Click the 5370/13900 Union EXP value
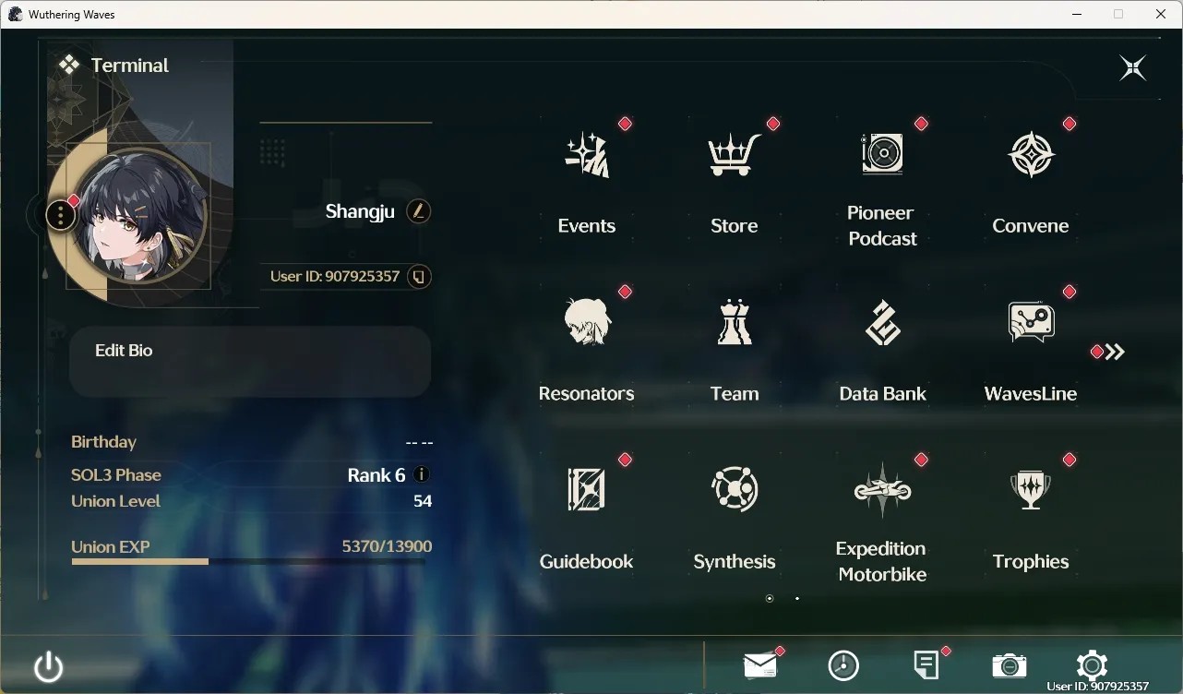Viewport: 1183px width, 694px height. coord(387,546)
